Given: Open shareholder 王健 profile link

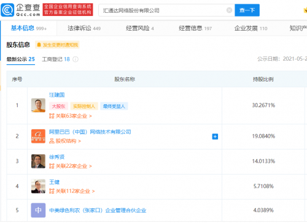Looking at the screenshot, I should point(54,182).
